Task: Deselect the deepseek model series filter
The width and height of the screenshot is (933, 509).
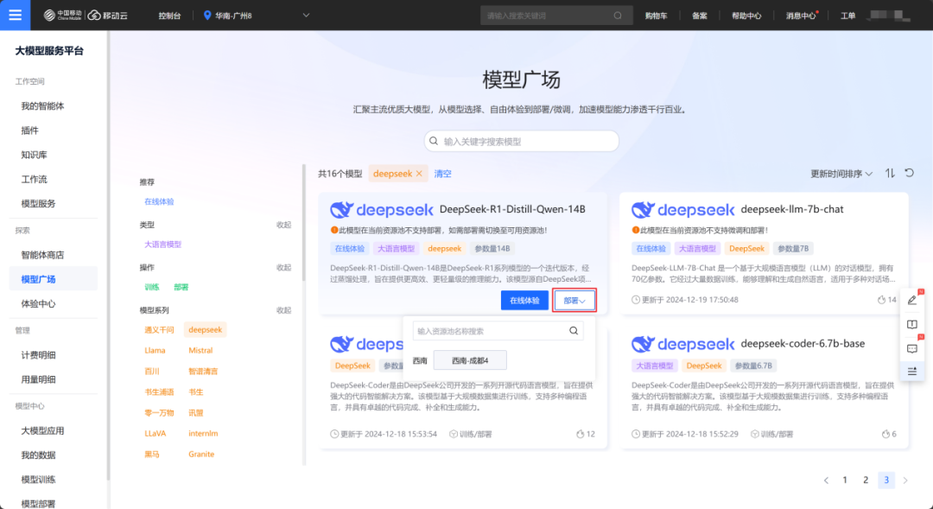Action: (x=206, y=330)
